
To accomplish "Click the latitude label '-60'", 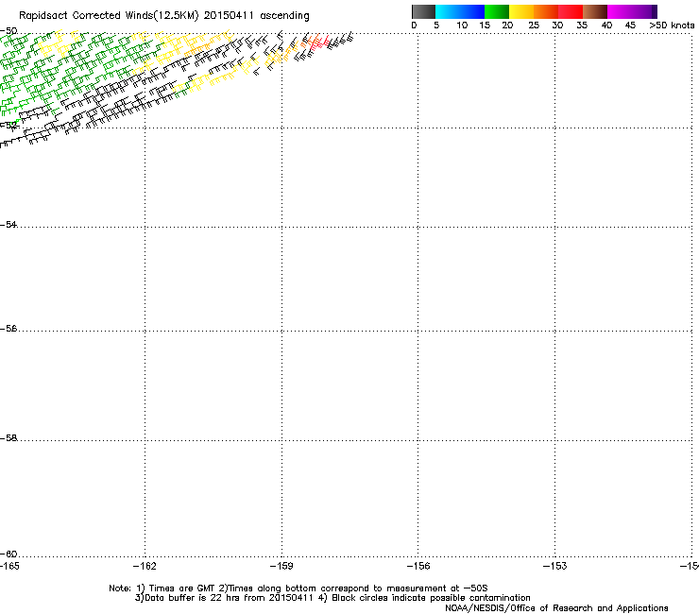I will (9, 554).
